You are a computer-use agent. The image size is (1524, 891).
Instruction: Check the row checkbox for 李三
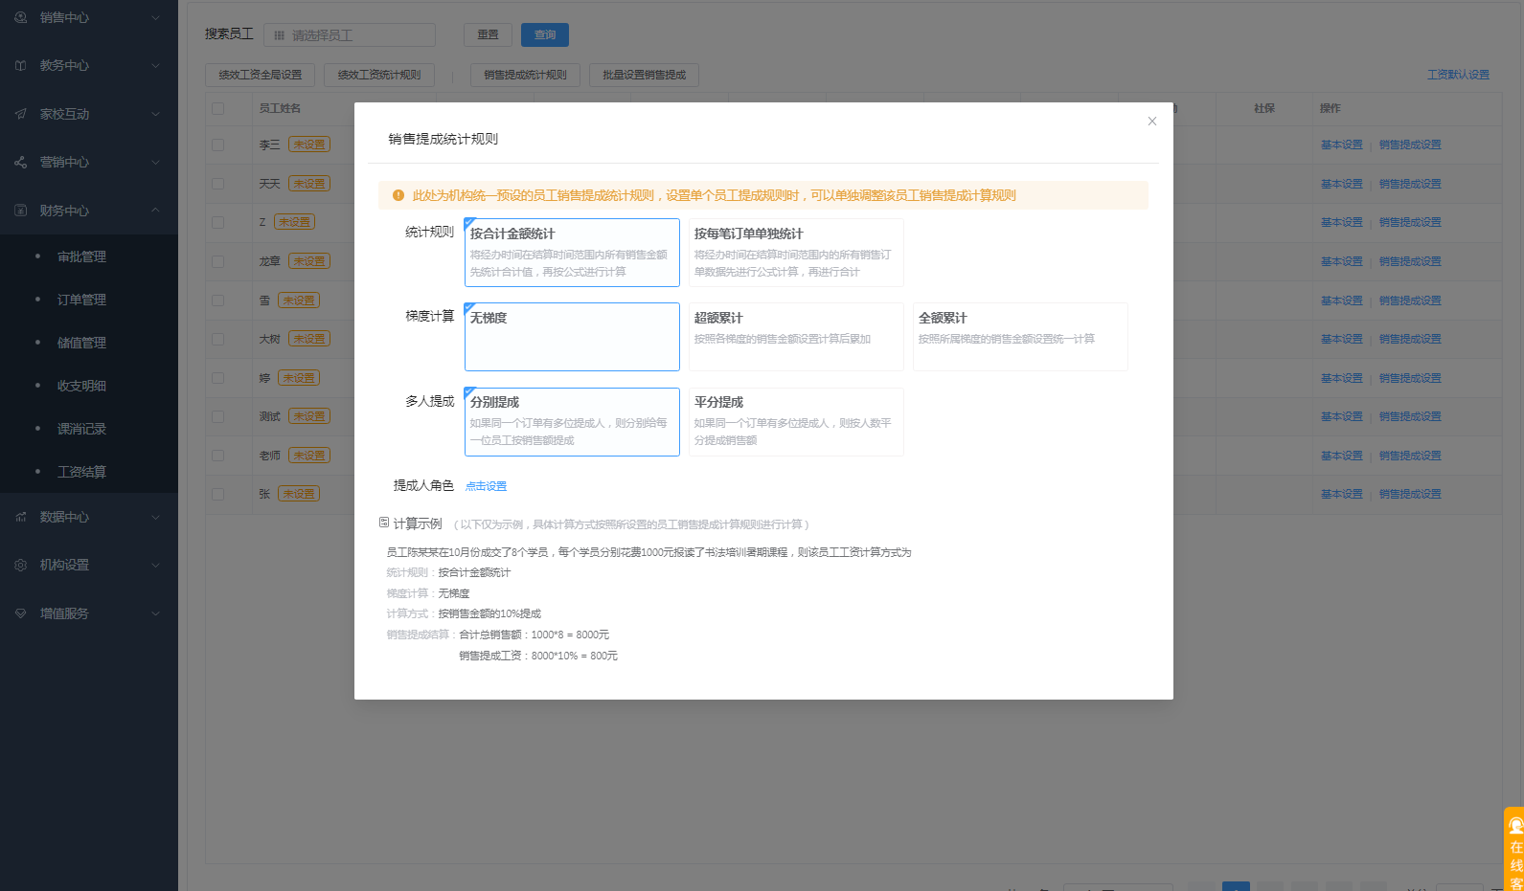tap(218, 145)
